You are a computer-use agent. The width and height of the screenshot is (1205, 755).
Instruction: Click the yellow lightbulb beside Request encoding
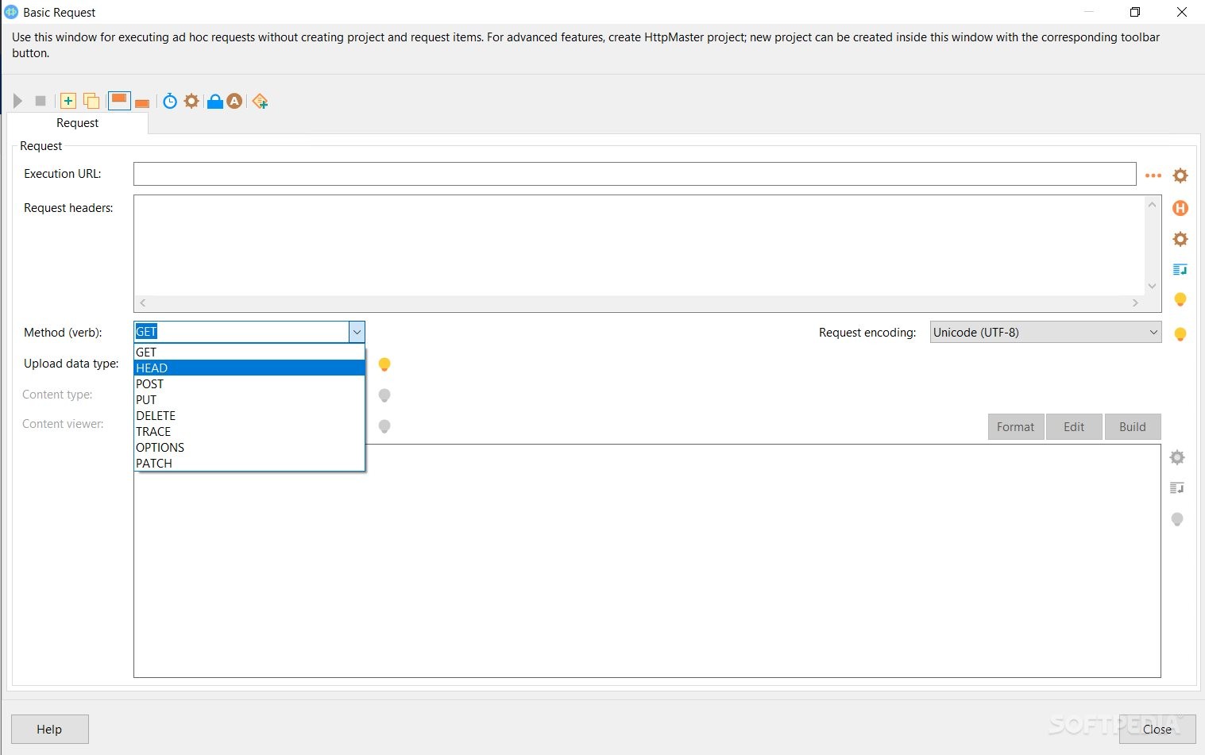tap(1180, 334)
